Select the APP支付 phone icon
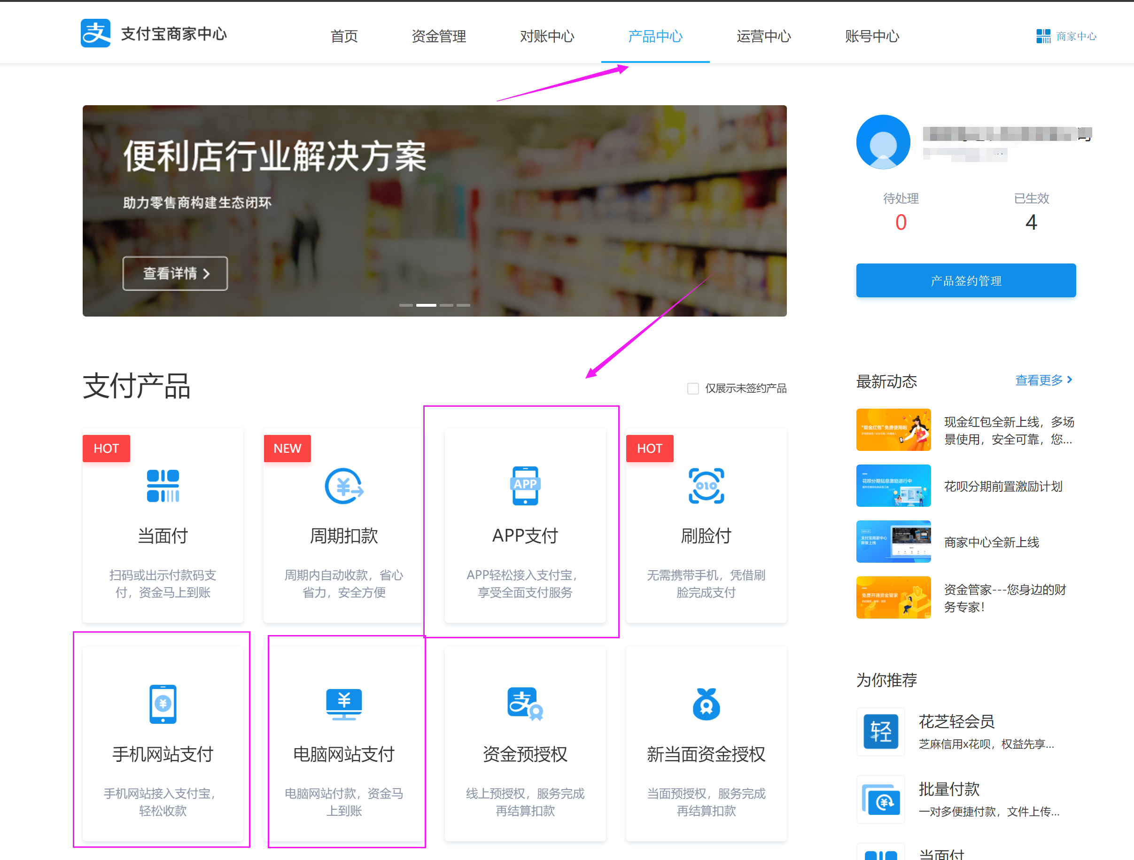The height and width of the screenshot is (860, 1134). pyautogui.click(x=525, y=485)
